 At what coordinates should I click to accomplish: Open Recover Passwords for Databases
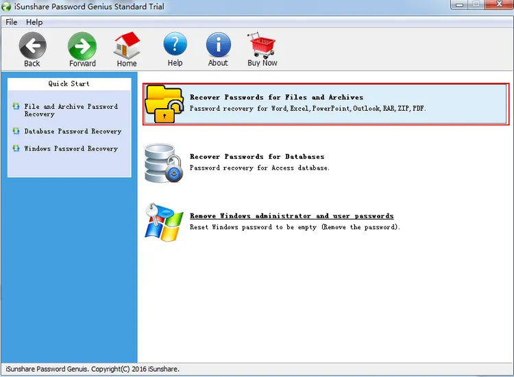257,157
